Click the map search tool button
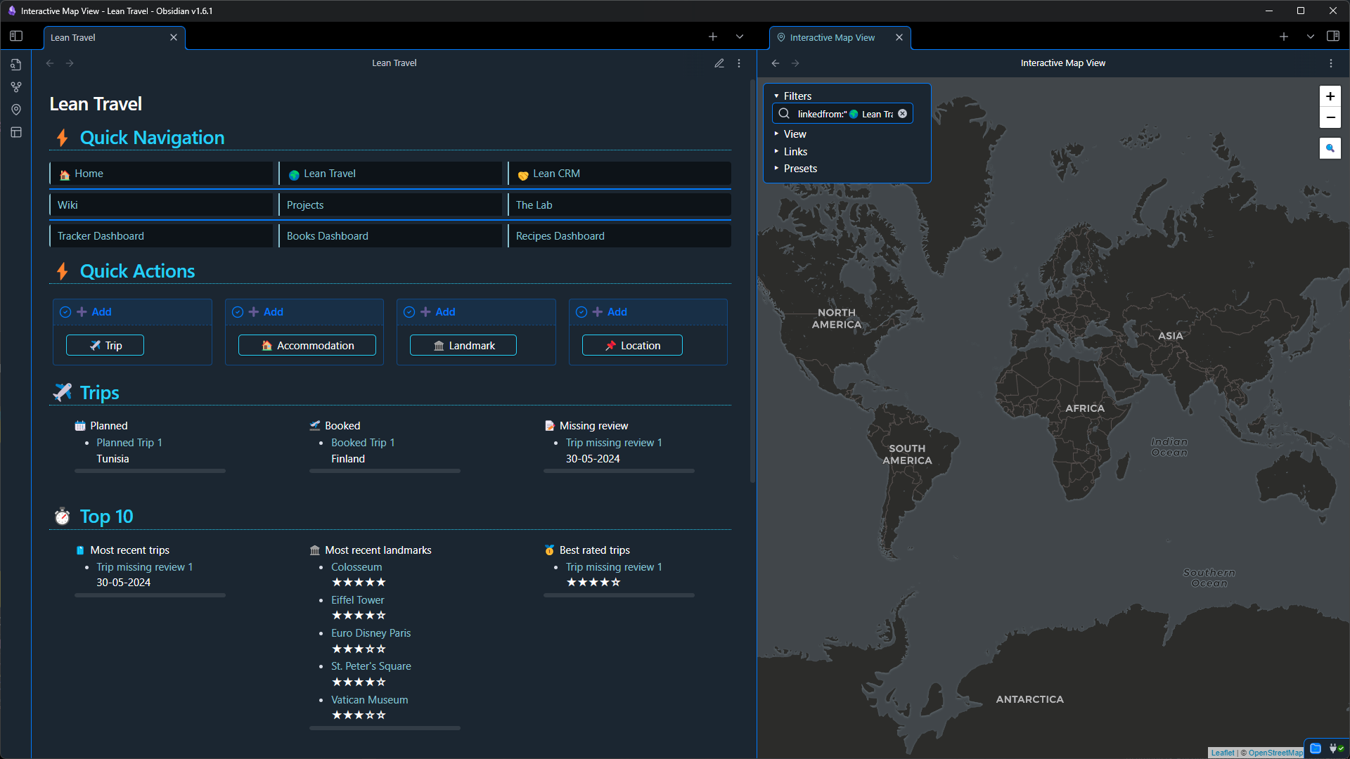The image size is (1350, 759). 1330,148
